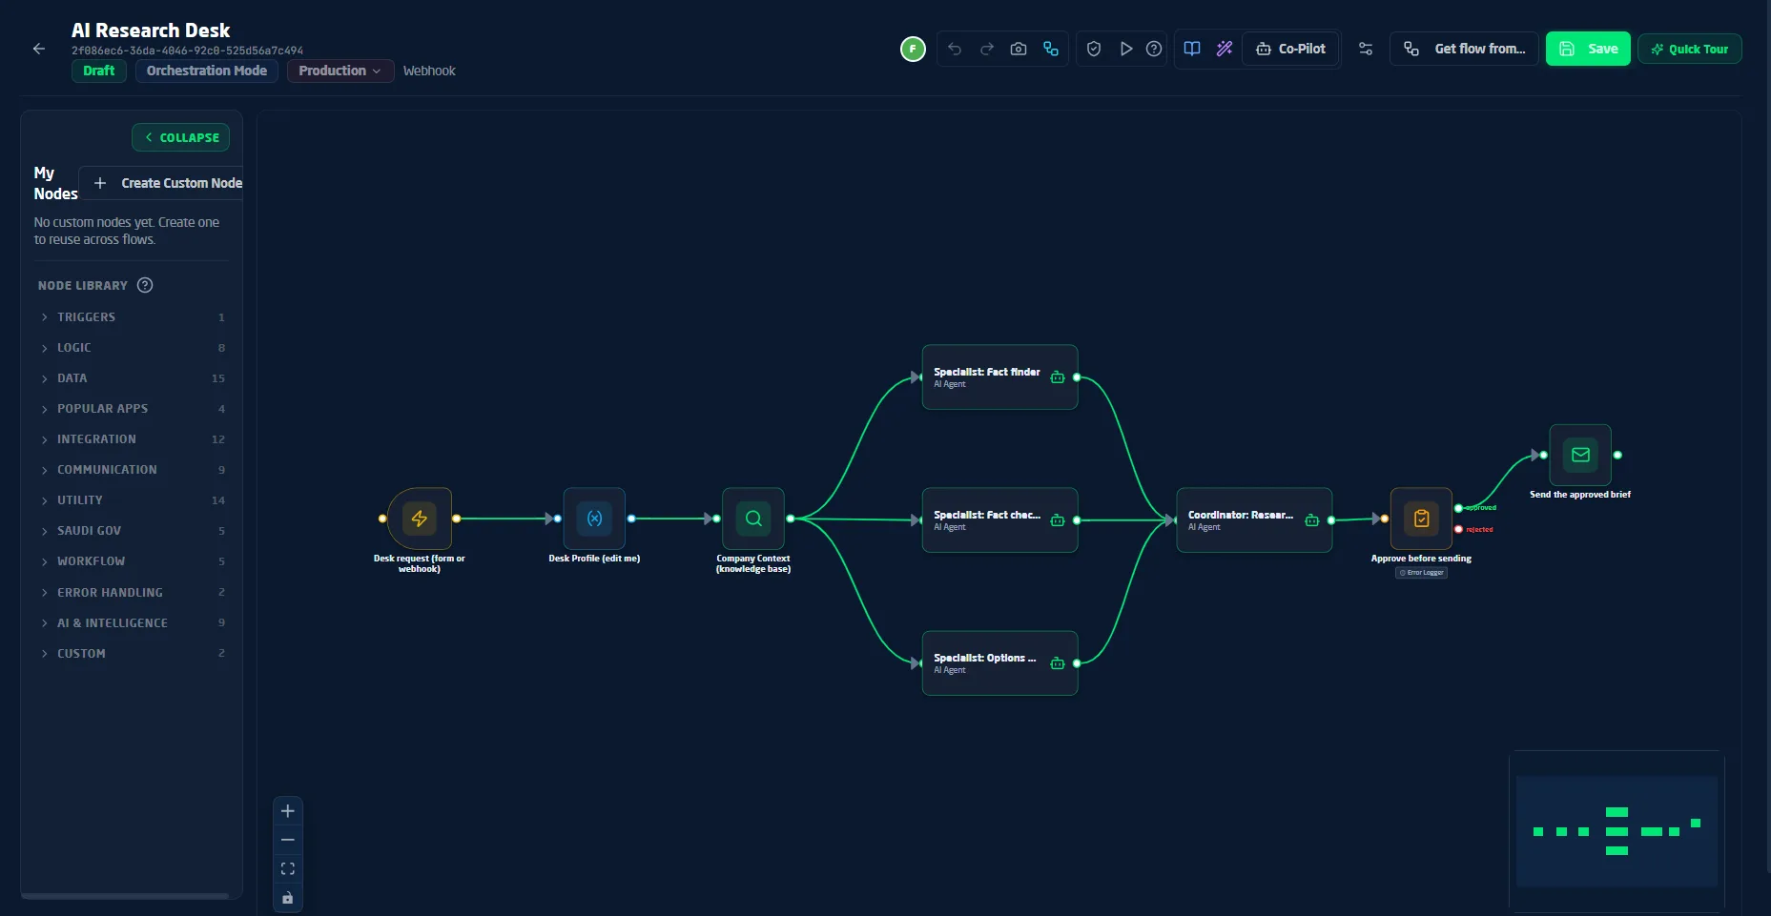This screenshot has height=916, width=1771.
Task: Toggle canvas lock padlock icon
Action: pyautogui.click(x=288, y=898)
